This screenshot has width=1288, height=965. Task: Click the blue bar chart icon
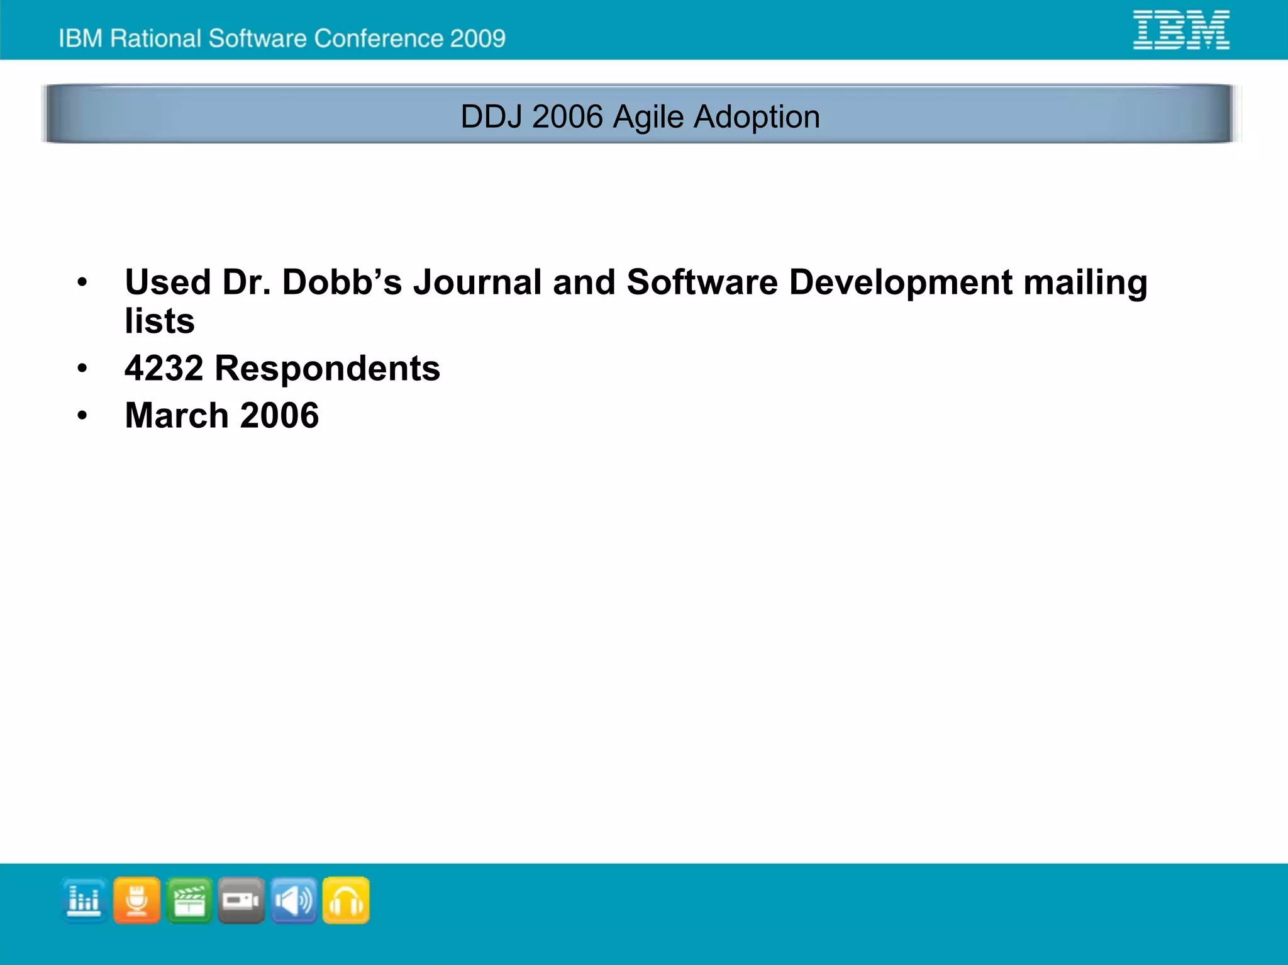click(84, 900)
